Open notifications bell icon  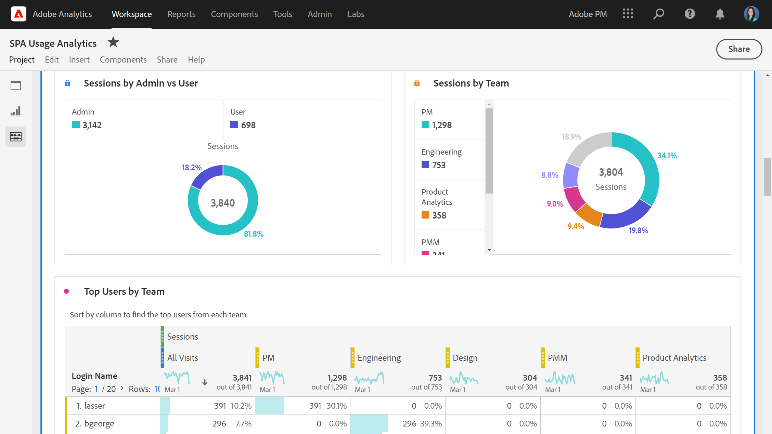click(720, 14)
